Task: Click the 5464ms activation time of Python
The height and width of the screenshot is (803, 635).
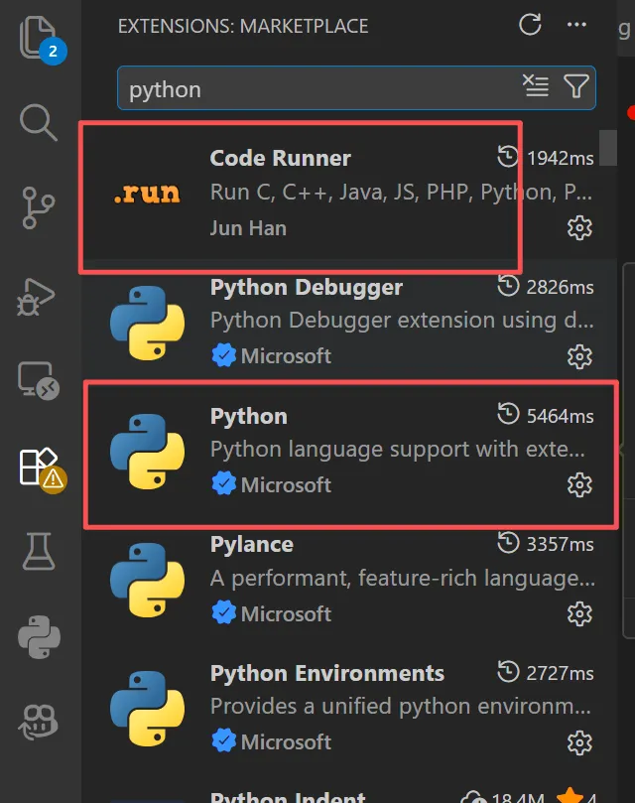Action: (x=561, y=416)
